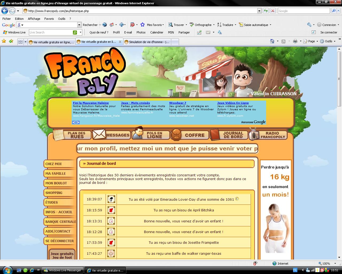Open the Coffre backpack button

(190, 135)
